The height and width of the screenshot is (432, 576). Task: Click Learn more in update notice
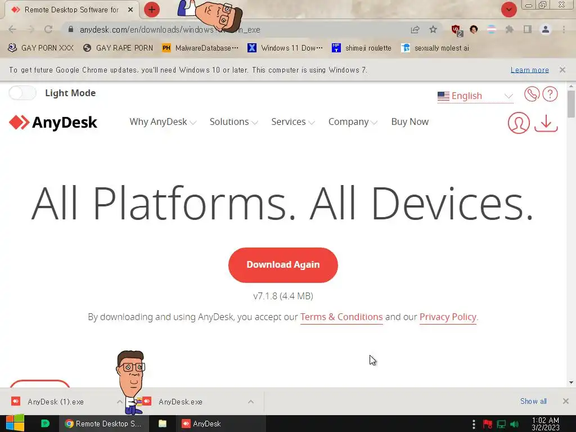pyautogui.click(x=529, y=70)
